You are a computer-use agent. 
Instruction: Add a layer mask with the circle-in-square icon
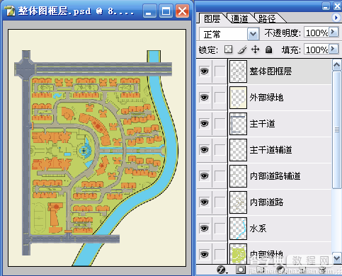pyautogui.click(x=241, y=270)
